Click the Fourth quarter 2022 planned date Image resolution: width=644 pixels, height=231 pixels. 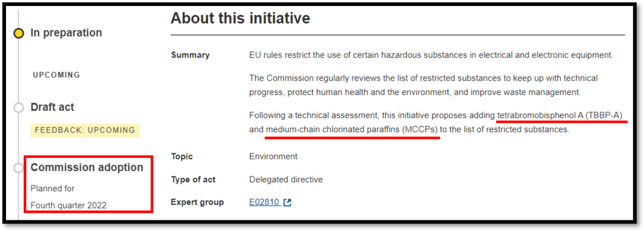(x=69, y=205)
